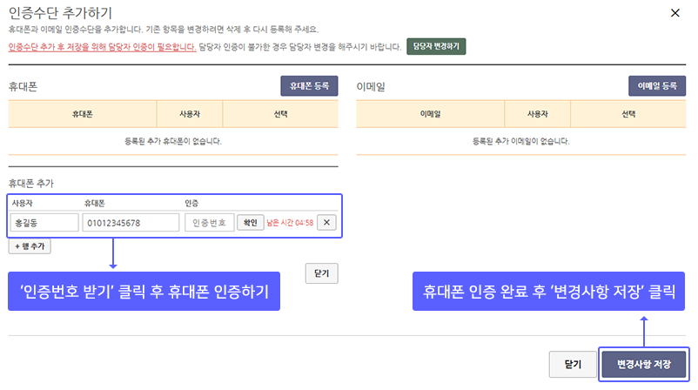Click the 사용자 name field containing 홍길동
698x390 pixels.
coord(44,223)
